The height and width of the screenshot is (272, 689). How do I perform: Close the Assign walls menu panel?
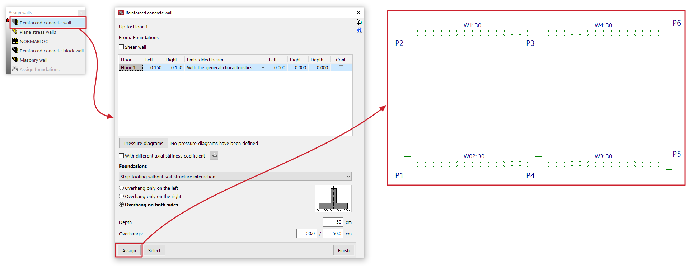tap(81, 13)
